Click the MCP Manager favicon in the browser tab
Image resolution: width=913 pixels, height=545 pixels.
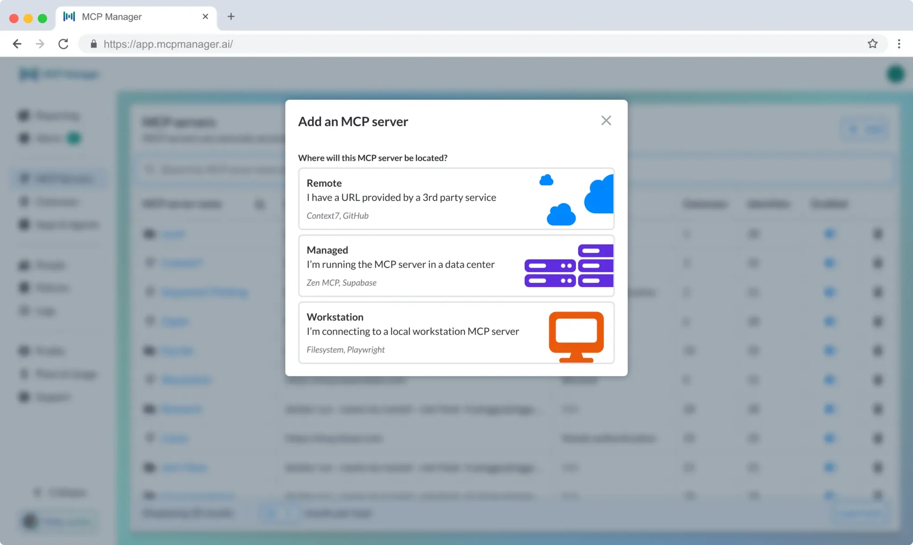click(x=70, y=16)
